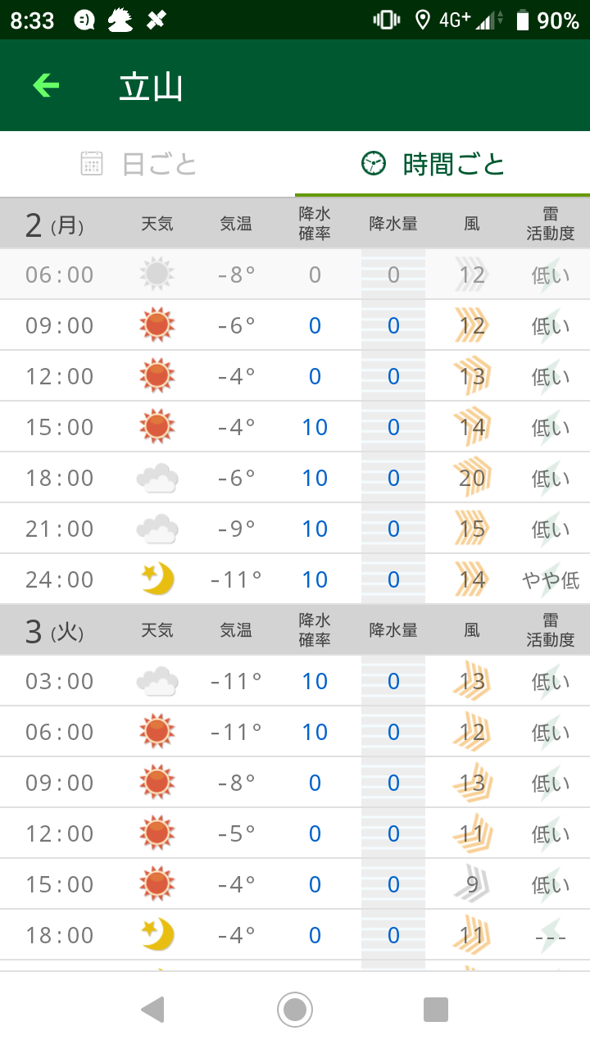The image size is (590, 1049).
Task: Tap the やや低 lightning activity indicator
Action: [x=550, y=579]
